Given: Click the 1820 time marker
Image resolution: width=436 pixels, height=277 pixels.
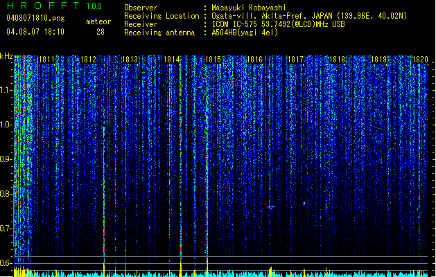Looking at the screenshot, I should 420,60.
